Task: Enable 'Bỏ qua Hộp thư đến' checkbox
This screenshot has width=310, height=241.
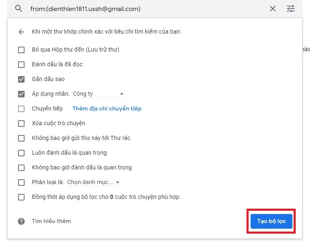Action: (21, 50)
